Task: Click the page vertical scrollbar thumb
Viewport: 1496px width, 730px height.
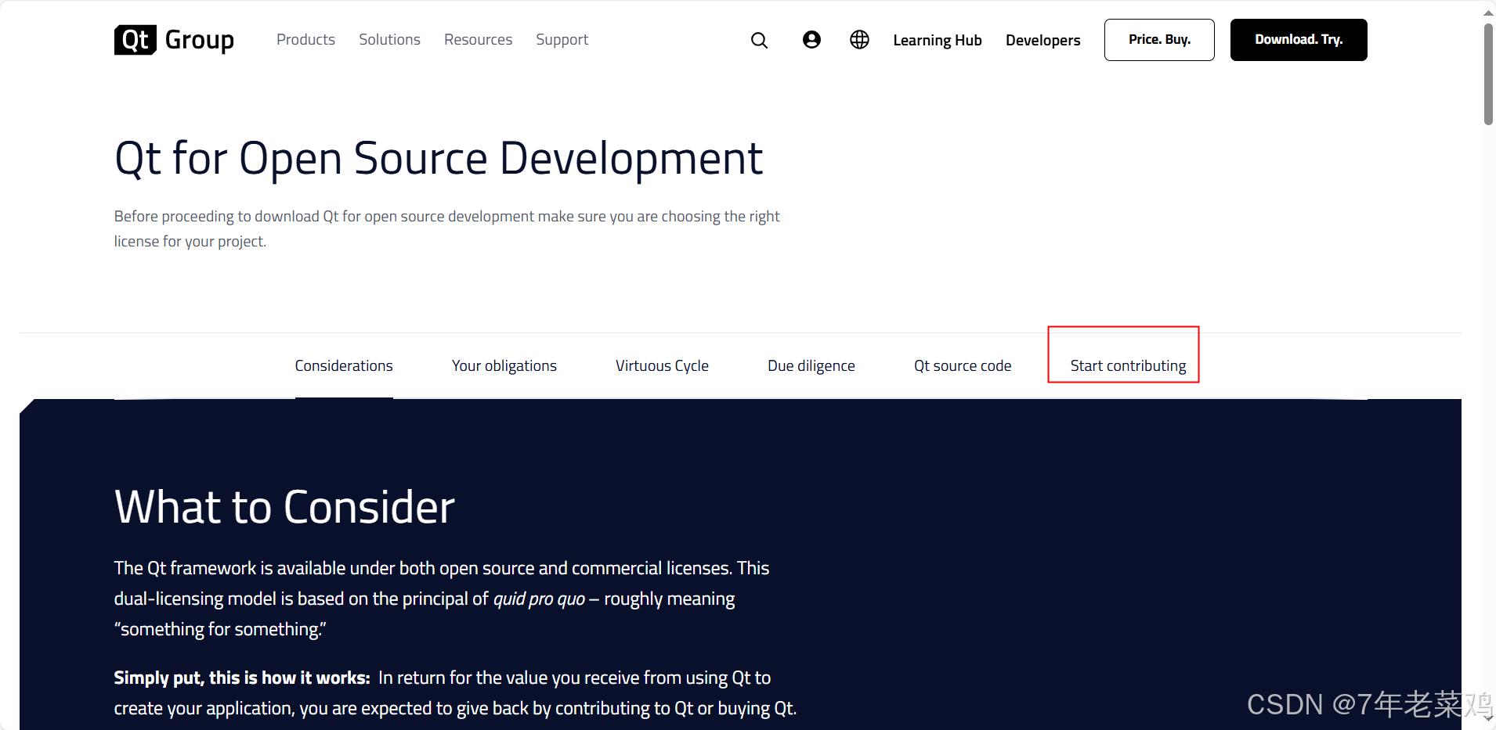Action: point(1488,74)
